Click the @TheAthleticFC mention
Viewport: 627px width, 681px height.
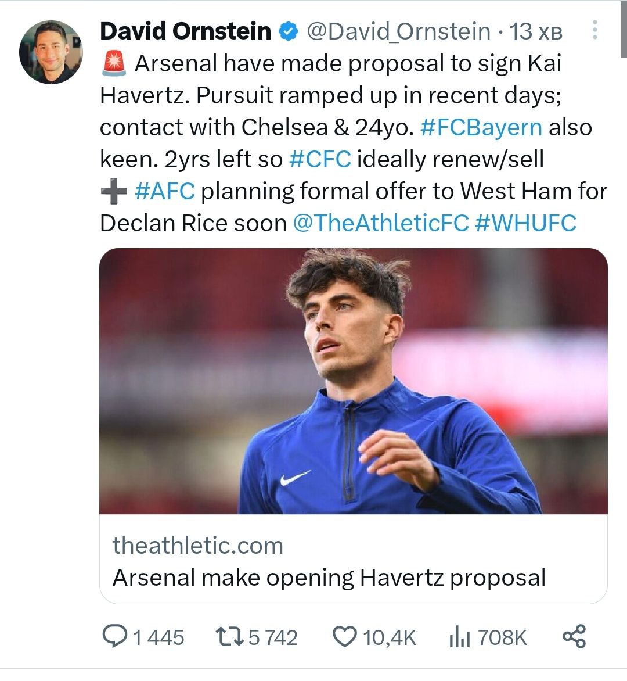[381, 223]
